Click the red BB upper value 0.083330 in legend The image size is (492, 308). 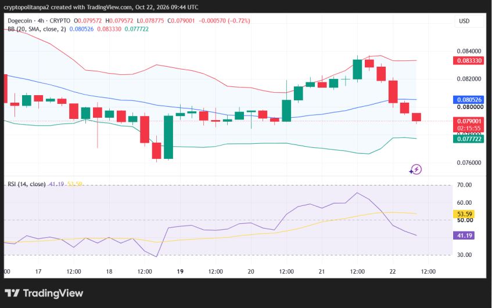[x=109, y=29]
